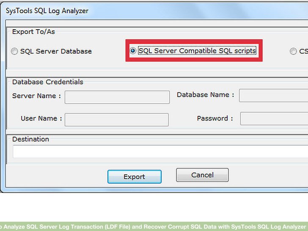Click the Server Name input field

pyautogui.click(x=117, y=97)
